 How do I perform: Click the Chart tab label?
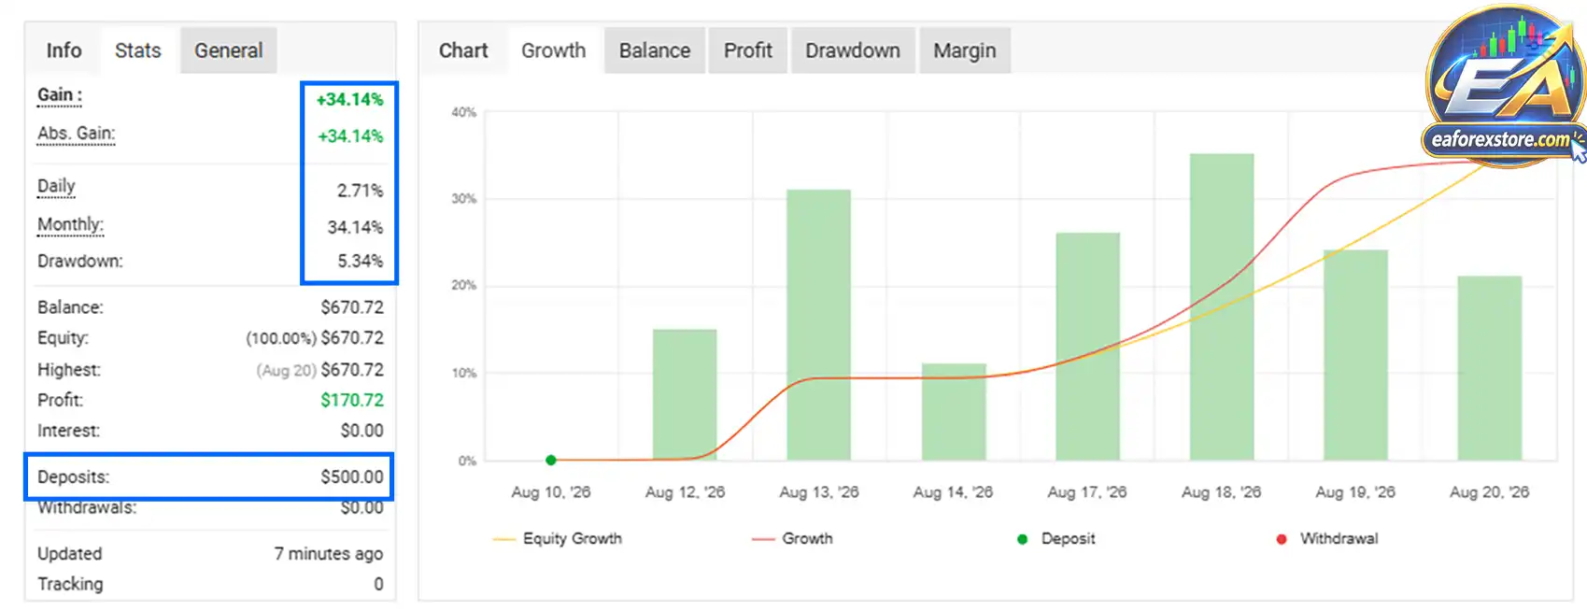(463, 50)
